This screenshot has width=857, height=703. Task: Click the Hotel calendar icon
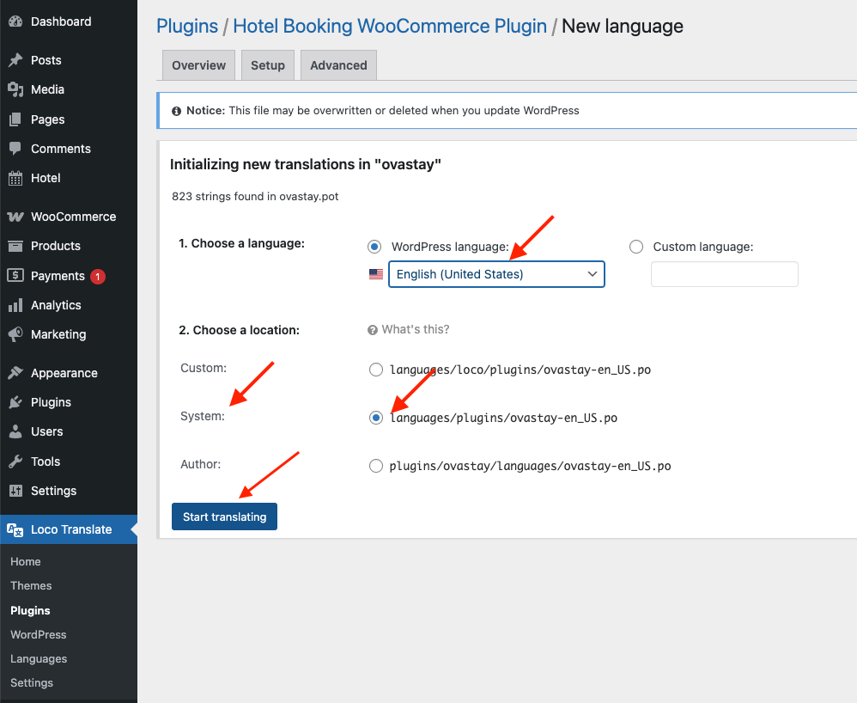pyautogui.click(x=15, y=178)
